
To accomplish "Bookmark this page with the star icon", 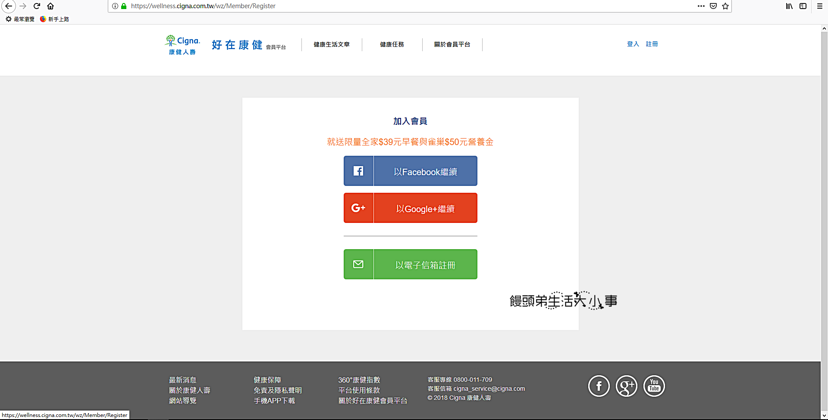I will tap(725, 6).
